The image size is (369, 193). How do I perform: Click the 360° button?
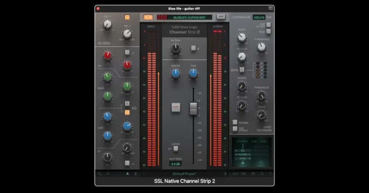tap(221, 17)
